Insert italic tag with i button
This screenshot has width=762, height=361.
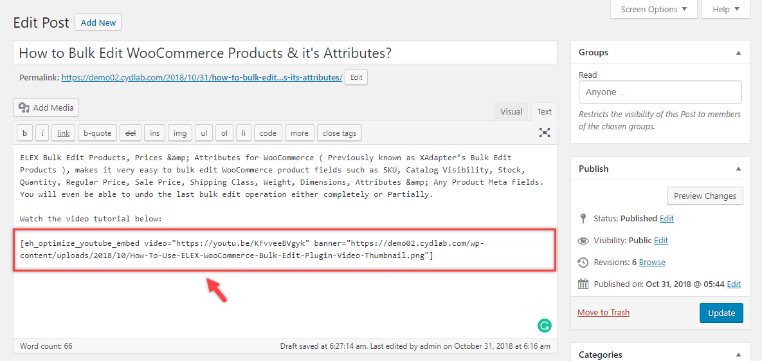pyautogui.click(x=42, y=133)
